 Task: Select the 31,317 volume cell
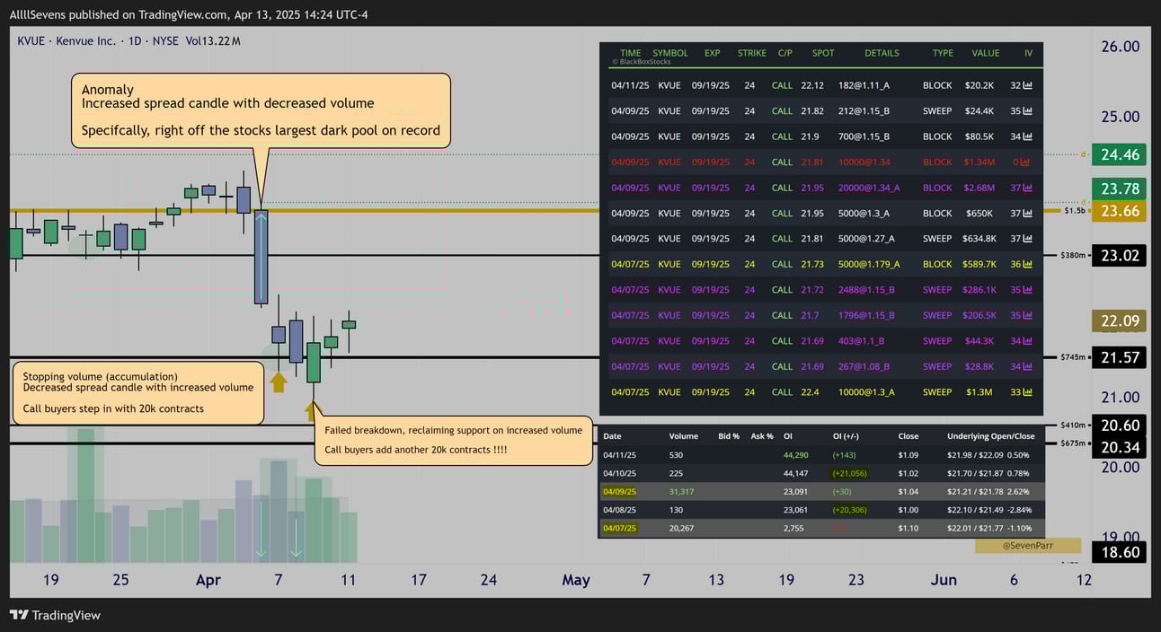click(681, 492)
